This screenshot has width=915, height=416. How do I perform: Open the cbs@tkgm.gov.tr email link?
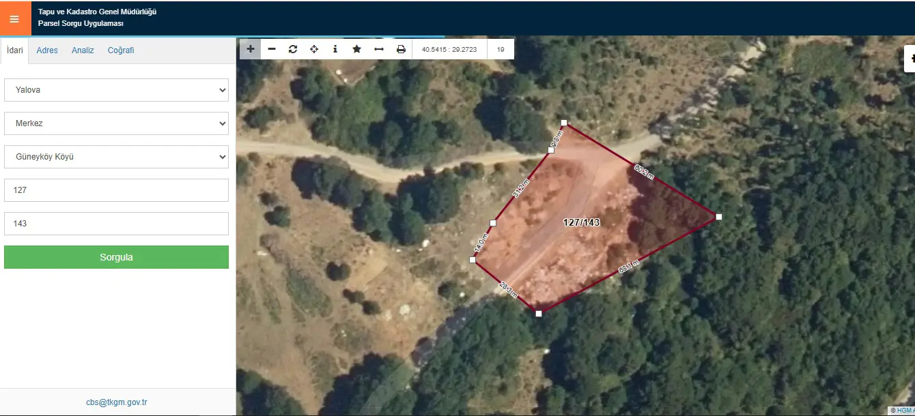(x=117, y=402)
